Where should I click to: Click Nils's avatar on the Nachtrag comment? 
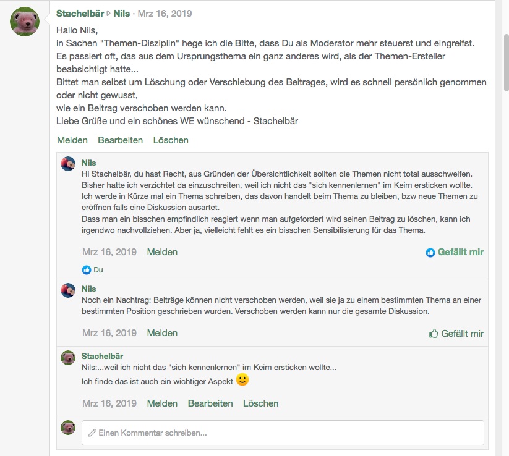pyautogui.click(x=68, y=290)
